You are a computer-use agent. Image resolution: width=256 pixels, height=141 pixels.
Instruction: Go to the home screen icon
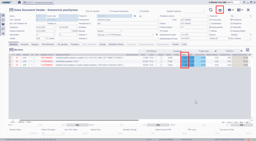pyautogui.click(x=19, y=2)
